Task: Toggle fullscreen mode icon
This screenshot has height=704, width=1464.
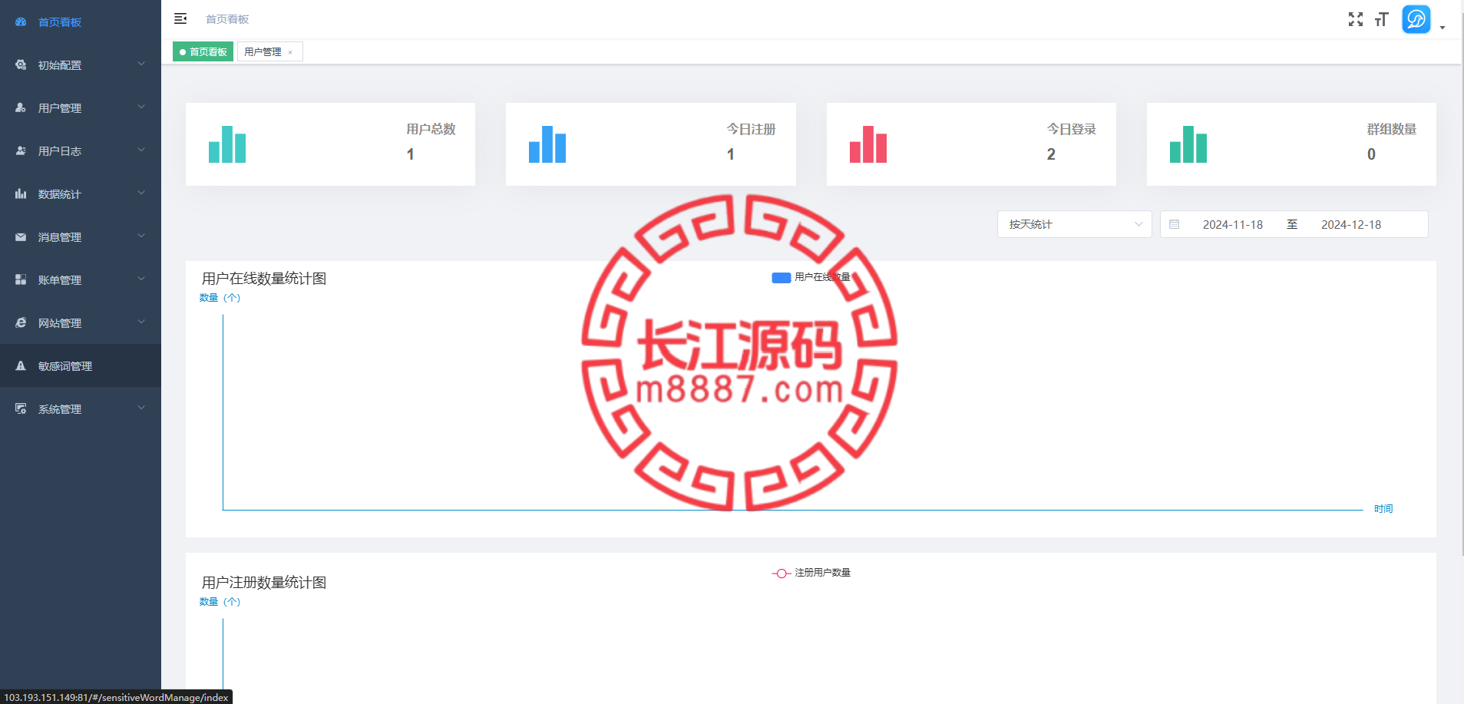Action: 1356,19
